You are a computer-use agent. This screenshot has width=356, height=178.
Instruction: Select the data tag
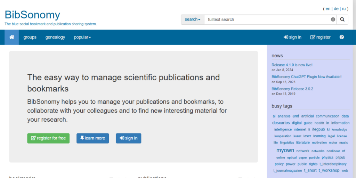click(x=345, y=116)
